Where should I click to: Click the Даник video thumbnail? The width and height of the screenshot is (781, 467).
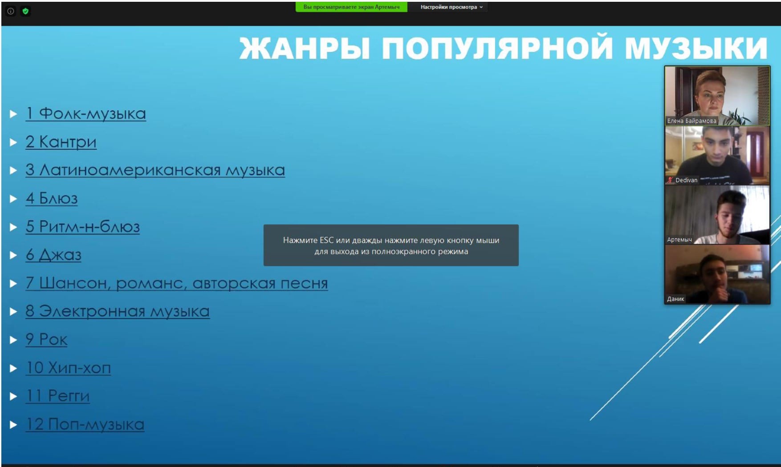pyautogui.click(x=717, y=274)
